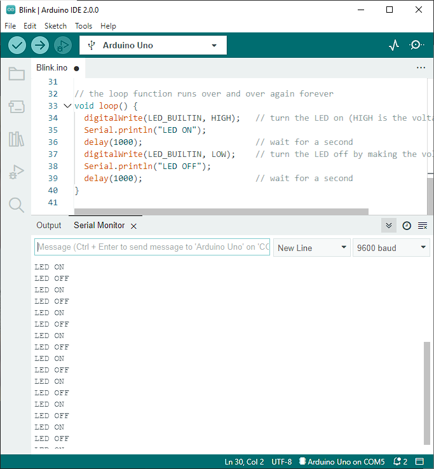The image size is (434, 469).
Task: Click line number 34 in the gutter
Action: [x=53, y=118]
